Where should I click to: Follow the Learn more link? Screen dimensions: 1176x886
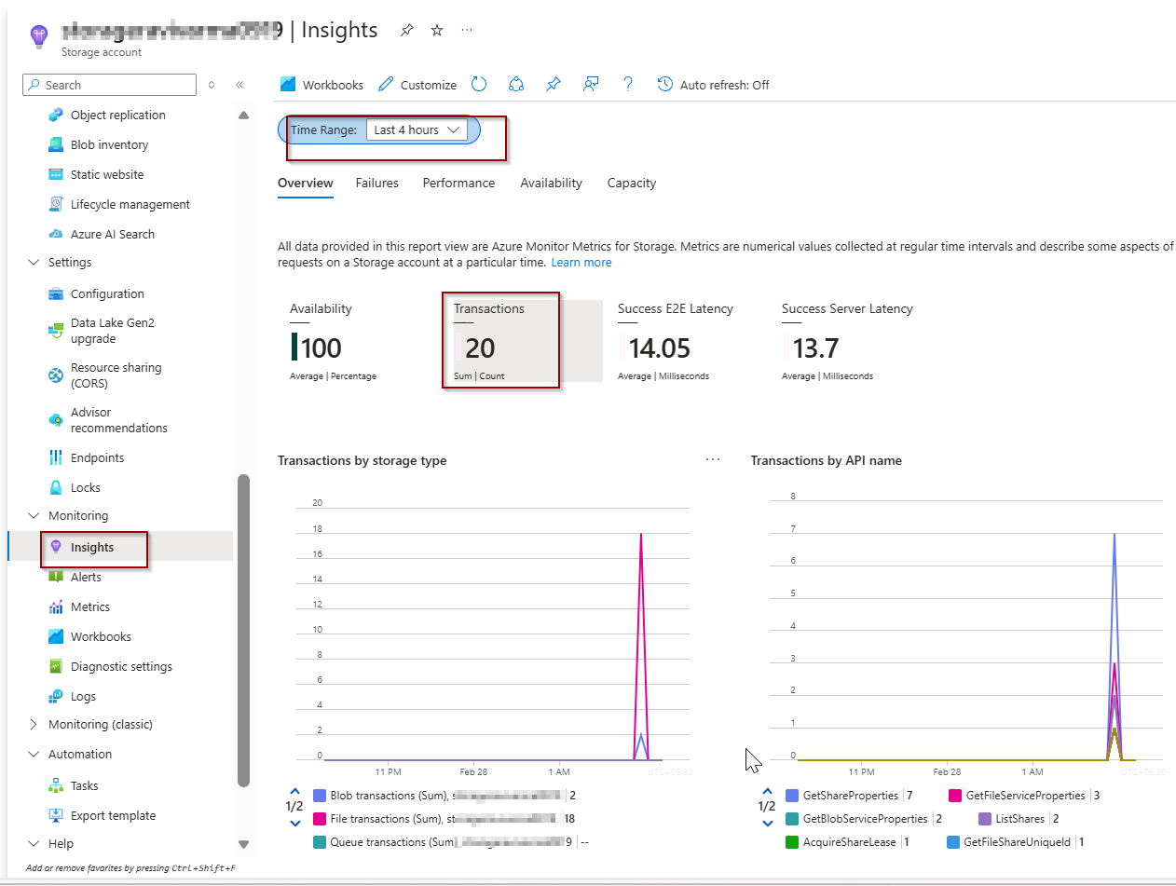tap(581, 263)
